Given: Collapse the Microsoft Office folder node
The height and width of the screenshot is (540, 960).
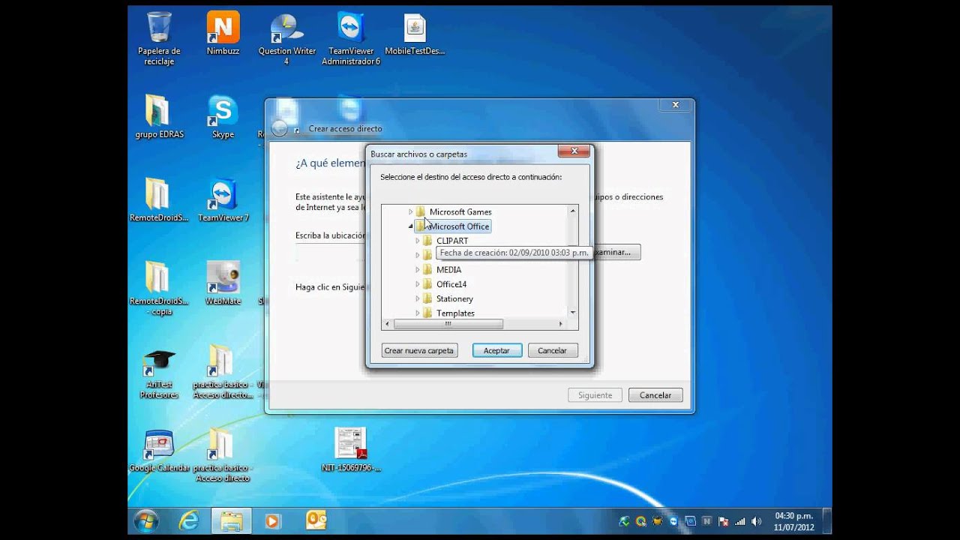Looking at the screenshot, I should (410, 226).
